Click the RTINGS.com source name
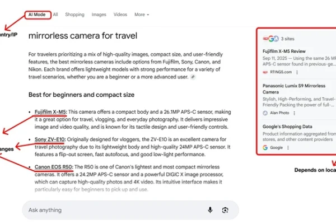336x224 pixels. click(281, 72)
